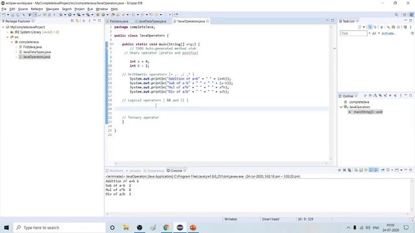Click the Find field in Task List
415x233 pixels.
(x=353, y=34)
